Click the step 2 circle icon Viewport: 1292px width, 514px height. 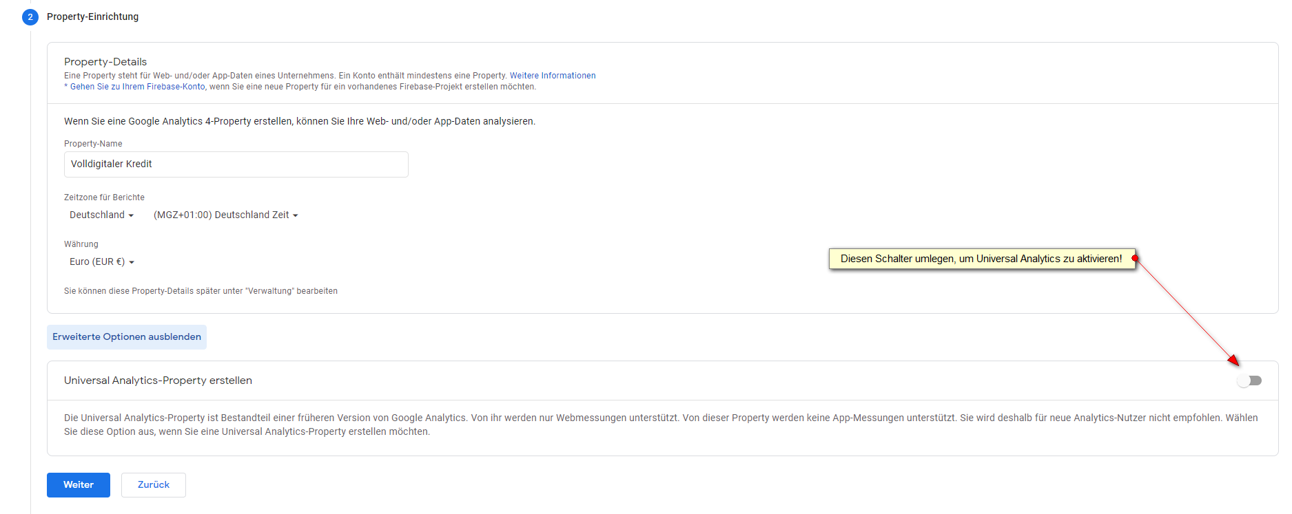(x=30, y=17)
